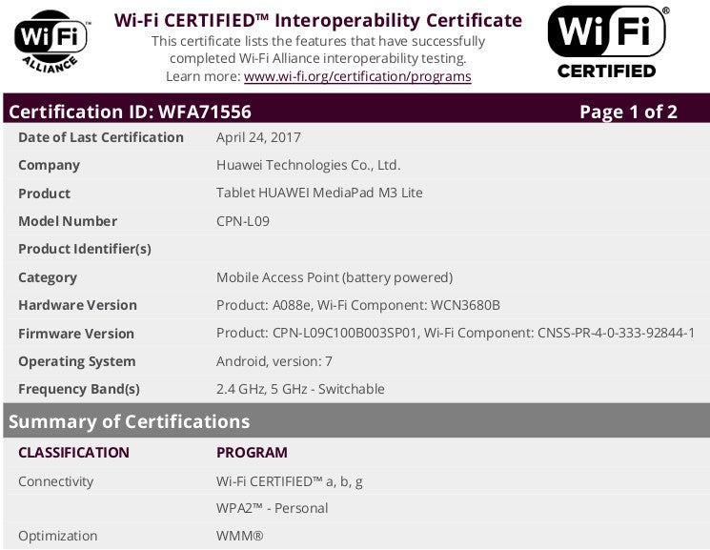Click the Wi-Fi CERTIFIED logo
710x550 pixels.
[607, 42]
